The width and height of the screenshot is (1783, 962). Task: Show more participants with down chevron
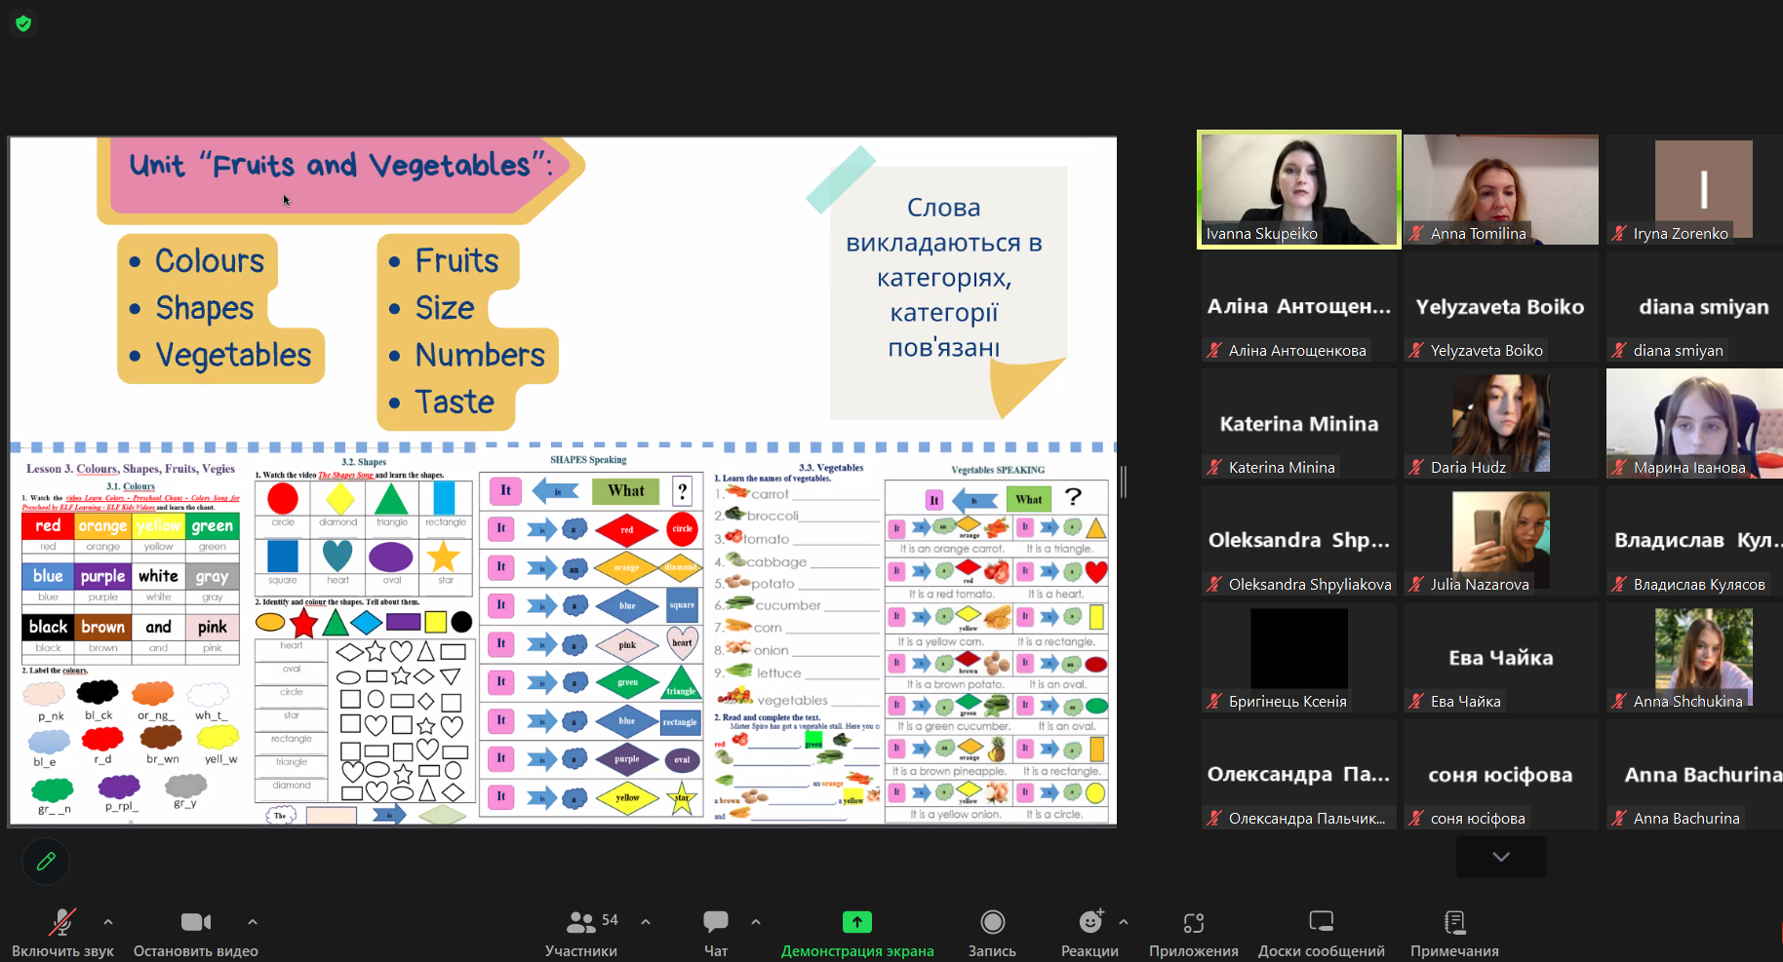1500,857
